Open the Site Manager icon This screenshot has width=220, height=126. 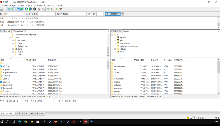pos(2,9)
